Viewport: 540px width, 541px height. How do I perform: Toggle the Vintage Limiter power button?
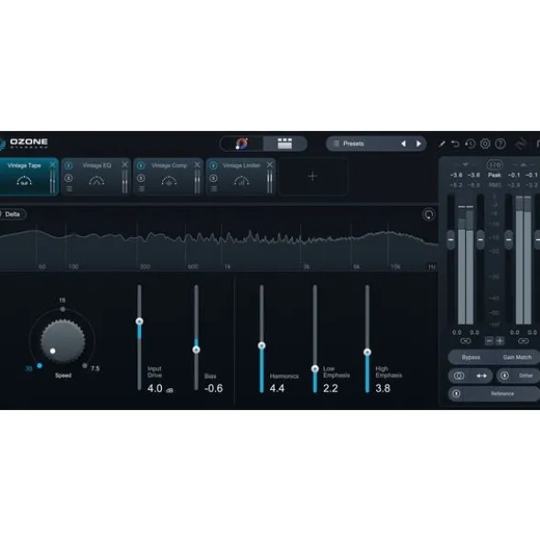pyautogui.click(x=213, y=166)
